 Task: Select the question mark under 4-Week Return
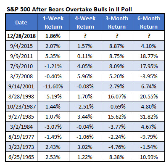(85, 36)
